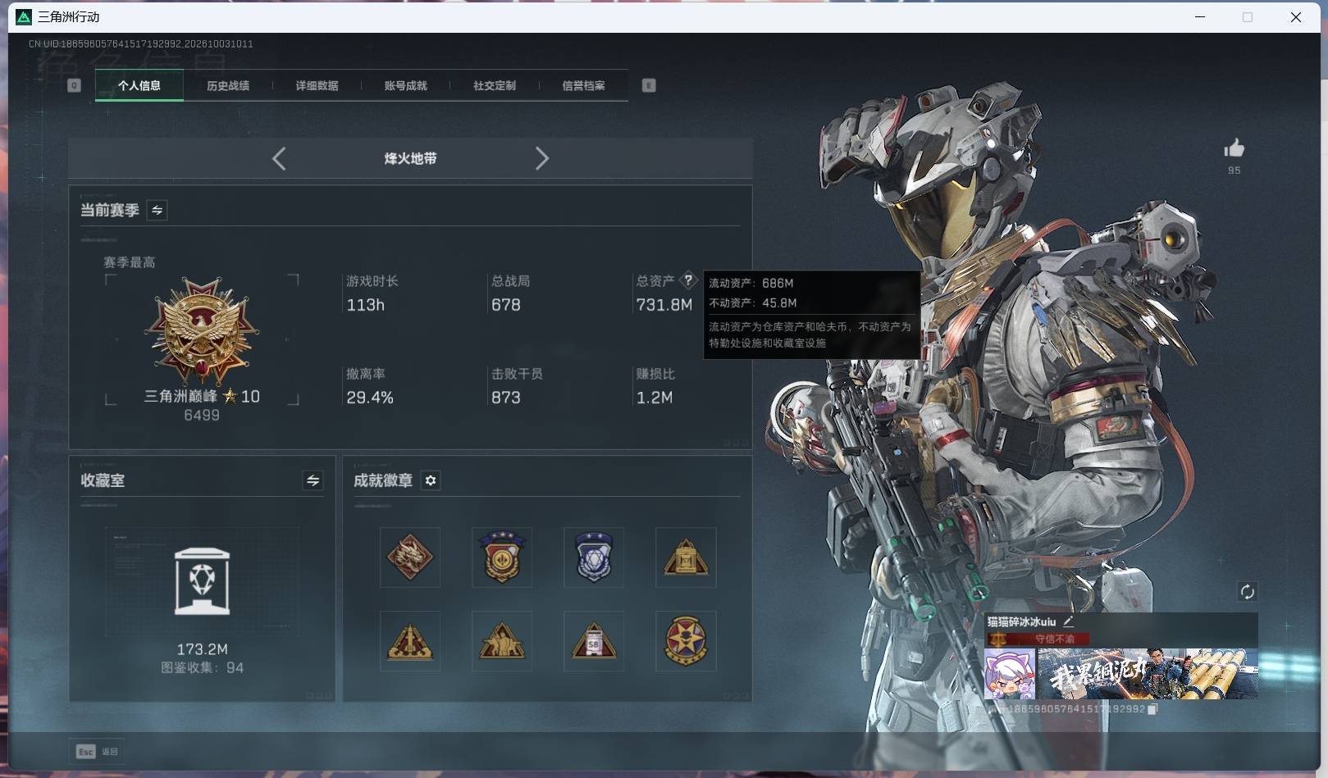The height and width of the screenshot is (778, 1328).
Task: Go to previous game mode arrow
Action: (279, 158)
